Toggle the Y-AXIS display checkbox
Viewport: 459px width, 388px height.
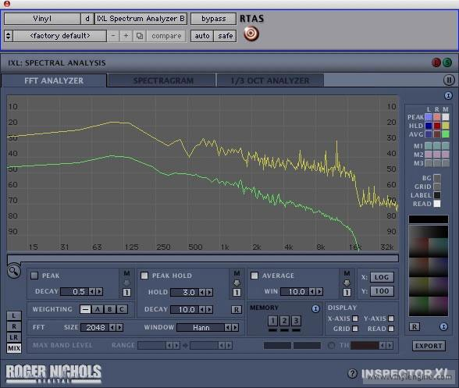(x=391, y=319)
